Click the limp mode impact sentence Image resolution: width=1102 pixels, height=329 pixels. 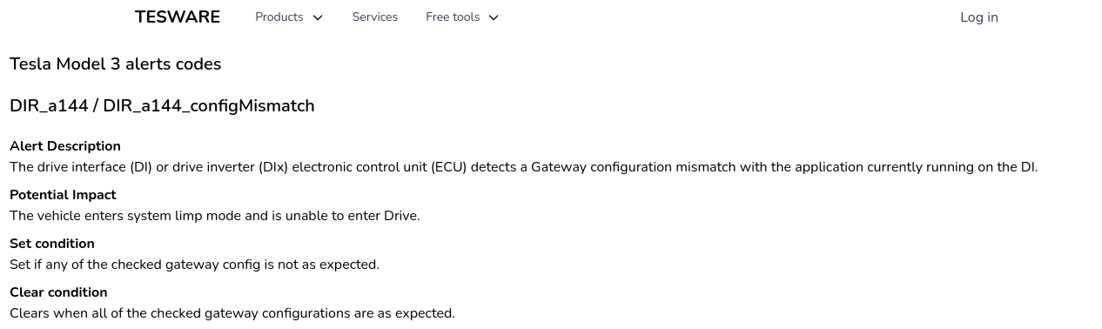pos(215,216)
